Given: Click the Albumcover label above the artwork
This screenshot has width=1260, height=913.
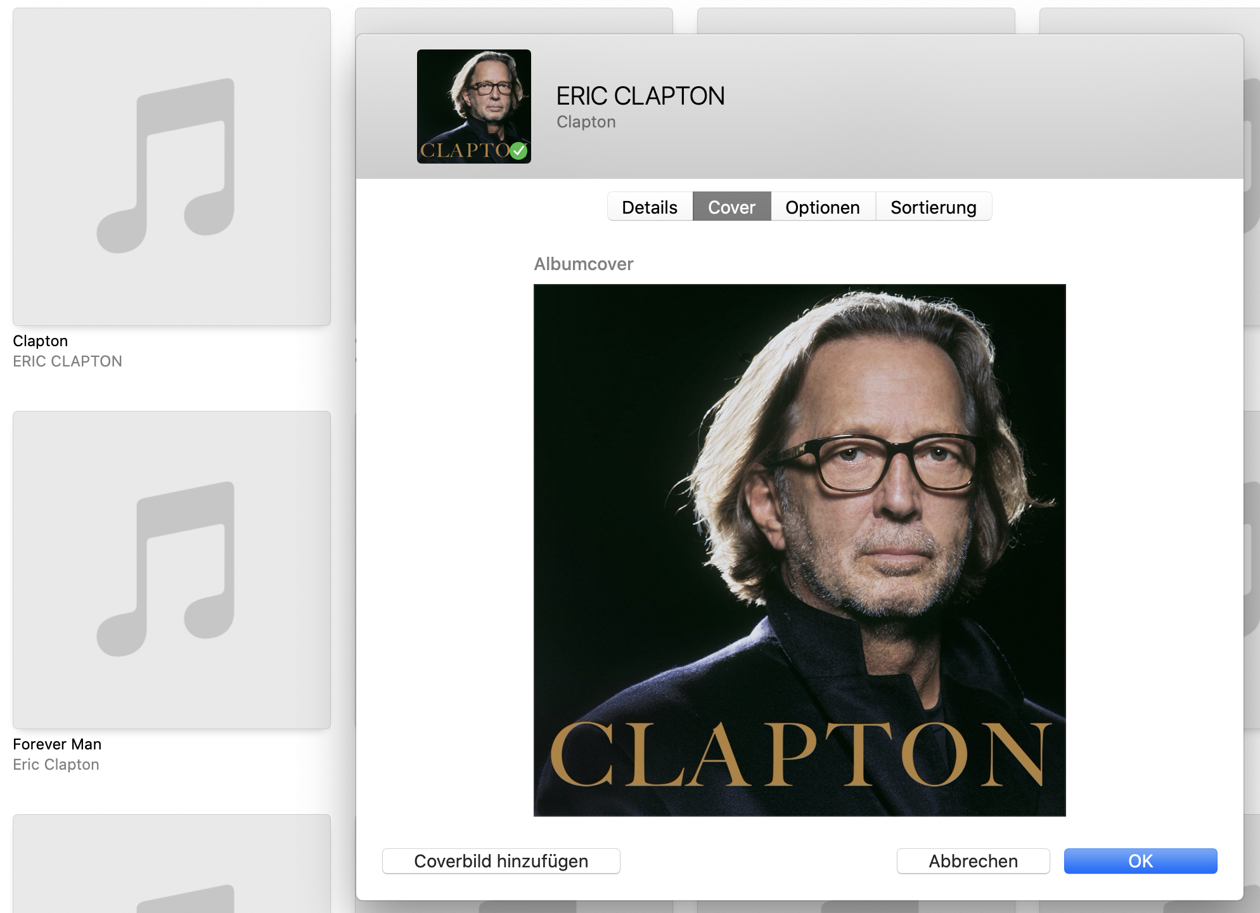Looking at the screenshot, I should [584, 264].
